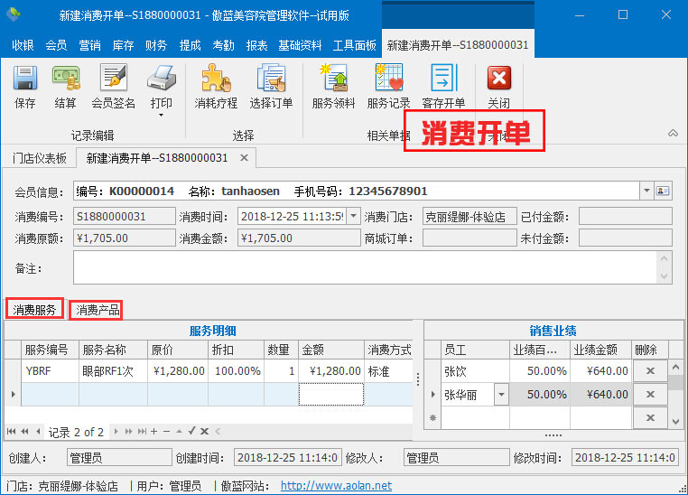
Task: Switch to the 消费产品 tab
Action: 98,311
